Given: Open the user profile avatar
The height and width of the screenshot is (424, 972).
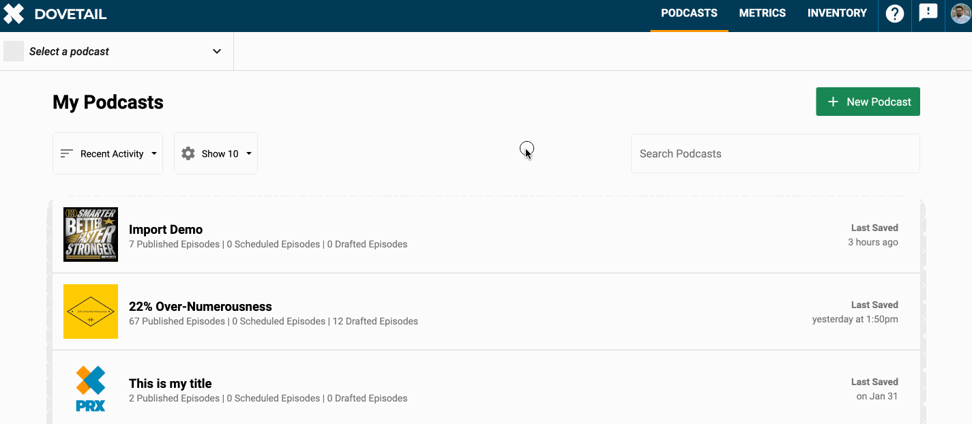Looking at the screenshot, I should click(960, 14).
